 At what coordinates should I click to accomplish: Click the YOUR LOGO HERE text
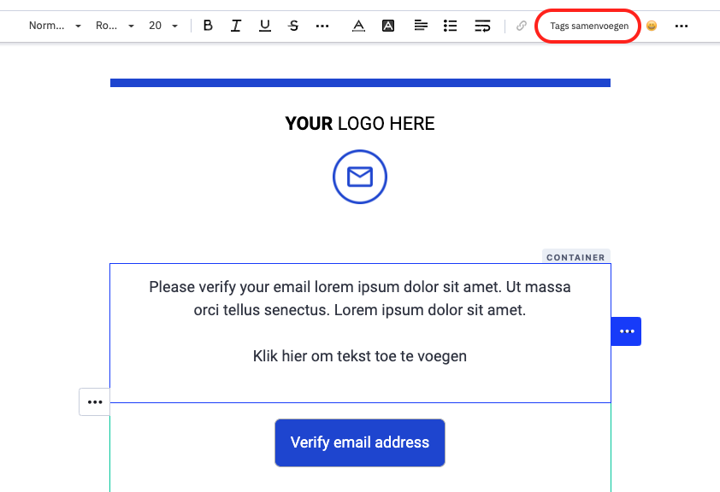(360, 123)
